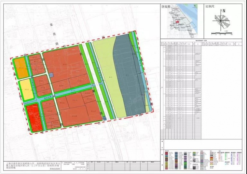The height and width of the screenshot is (174, 247).
Task: Click the 亮 road-name character
Action: click(x=54, y=34)
